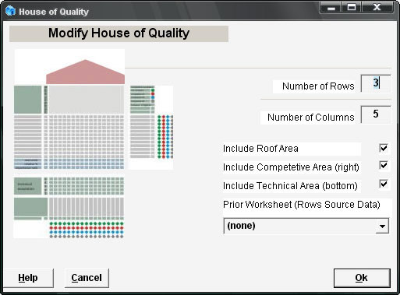Confirm changes with the Ok button

pos(362,278)
